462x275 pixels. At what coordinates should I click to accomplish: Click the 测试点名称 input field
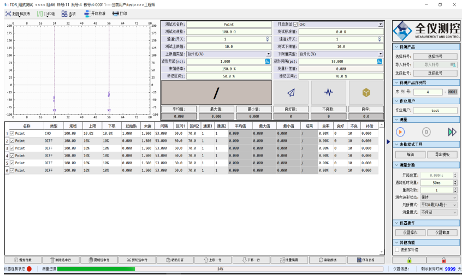click(x=229, y=25)
